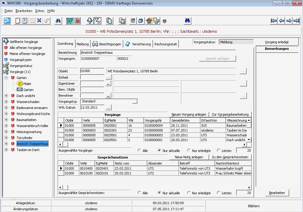This screenshot has width=303, height=212.
Task: Switch to the Versicherung tab
Action: [x=140, y=44]
